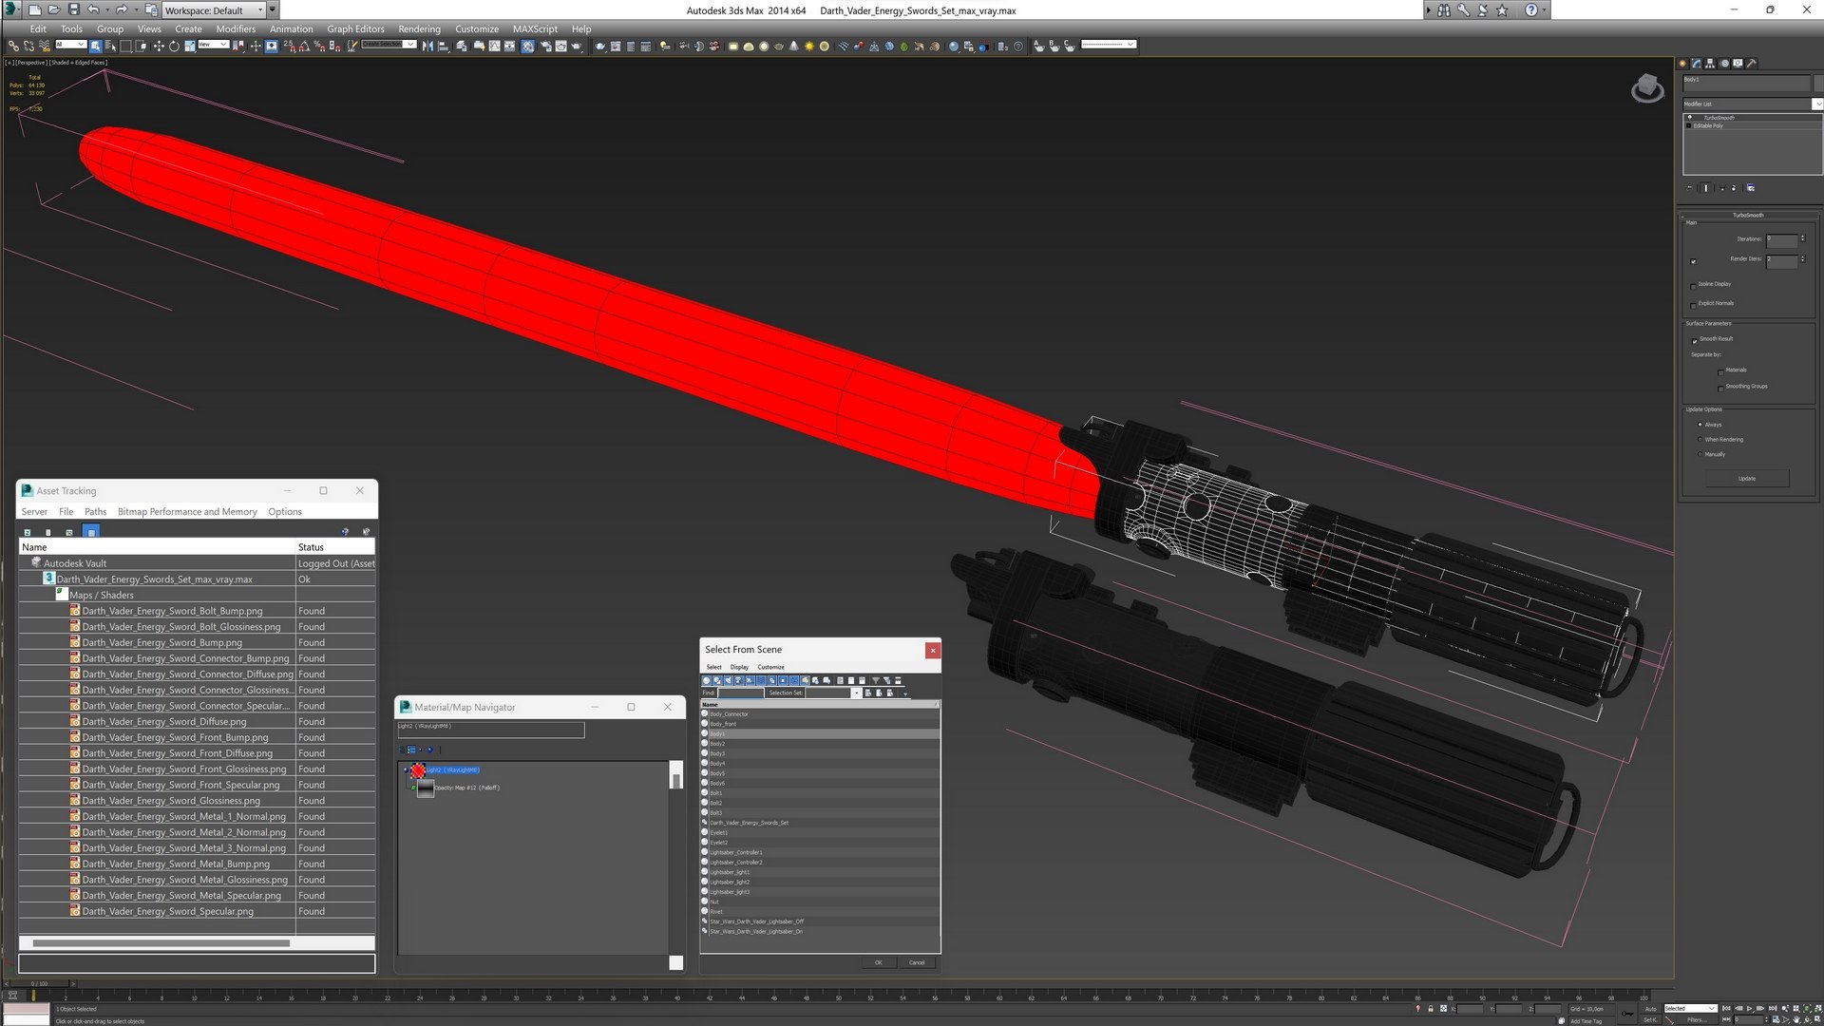
Task: Choose the Select and Move tool
Action: [159, 46]
